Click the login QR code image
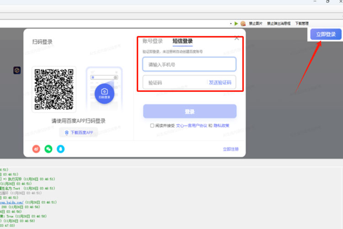The width and height of the screenshot is (343, 229). [x=54, y=90]
